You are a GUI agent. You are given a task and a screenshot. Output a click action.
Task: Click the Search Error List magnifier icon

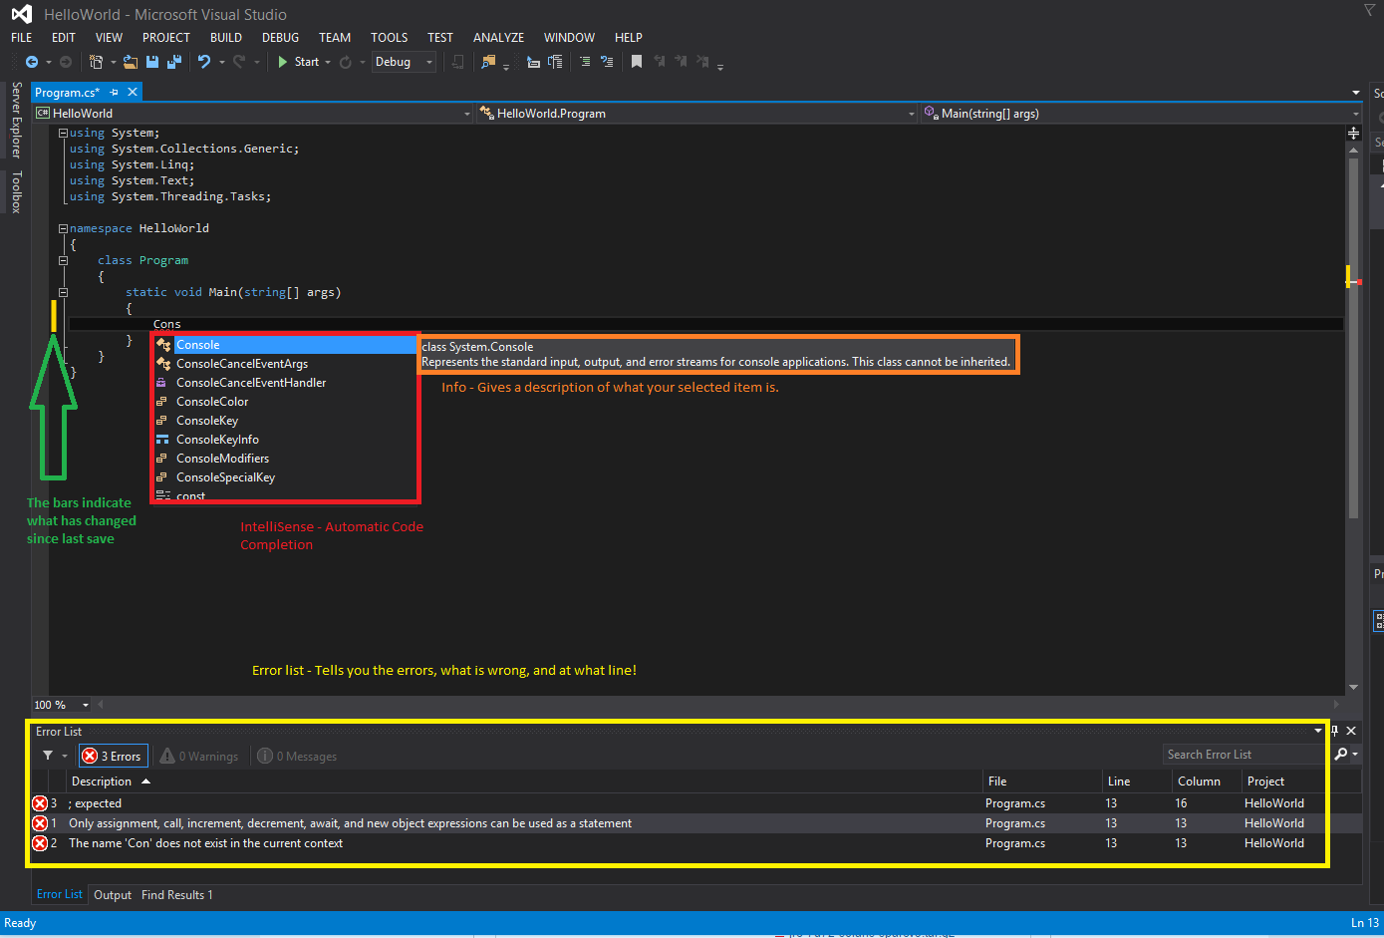point(1341,755)
